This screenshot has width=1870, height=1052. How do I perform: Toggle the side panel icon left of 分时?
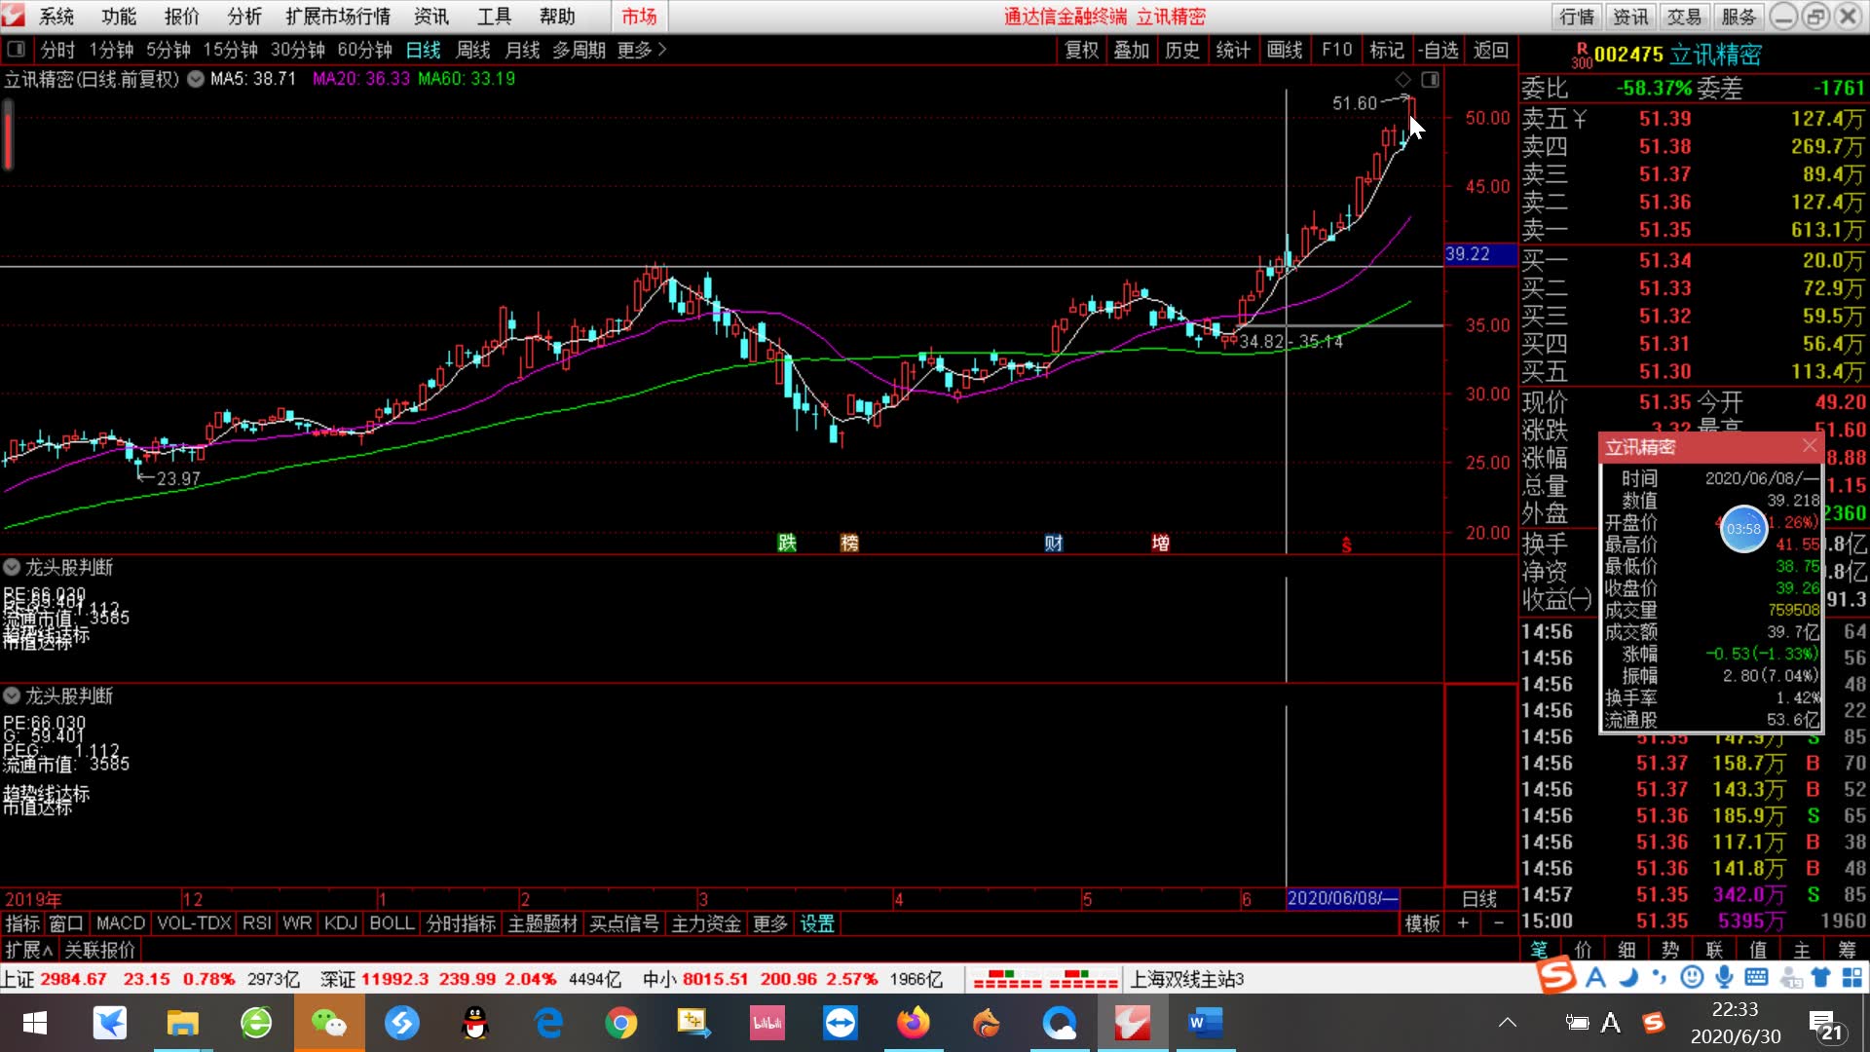pyautogui.click(x=16, y=49)
